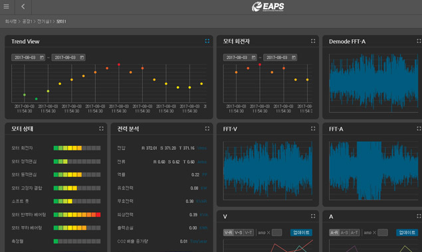Click the red peak point in Trend View
The width and height of the screenshot is (422, 252).
click(x=119, y=64)
